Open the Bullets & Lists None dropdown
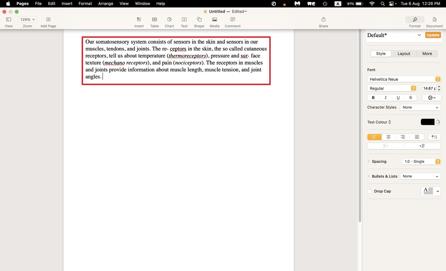Screen dimensions: 446x271 [420, 176]
